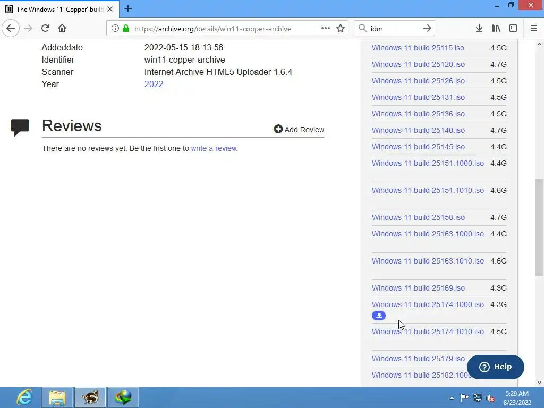Open the Downloads panel
544x408 pixels.
(x=479, y=29)
